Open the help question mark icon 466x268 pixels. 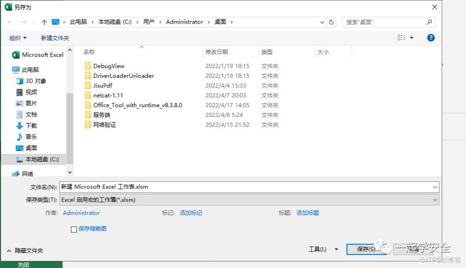pos(430,38)
